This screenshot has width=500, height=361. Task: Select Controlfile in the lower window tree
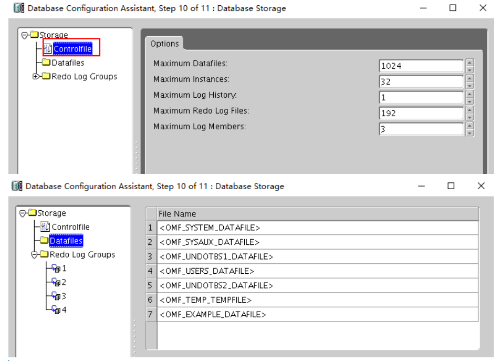70,226
